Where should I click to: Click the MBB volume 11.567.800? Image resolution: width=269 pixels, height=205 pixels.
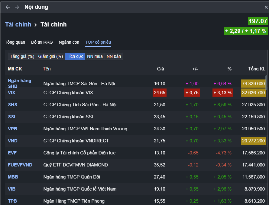click(254, 177)
